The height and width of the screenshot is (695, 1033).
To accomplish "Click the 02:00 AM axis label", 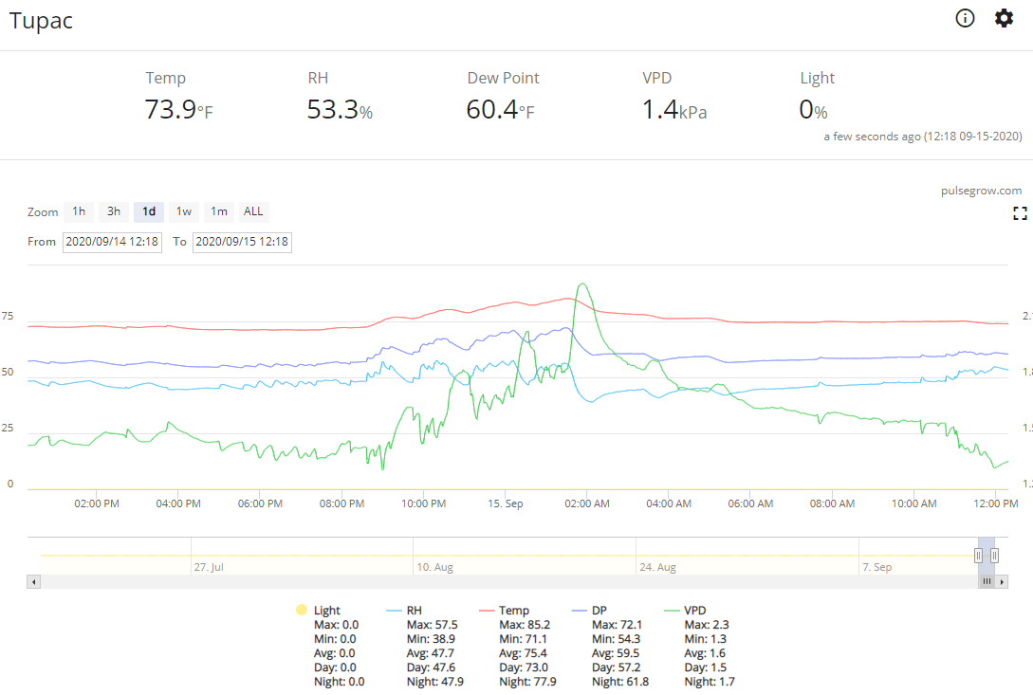I will click(587, 503).
